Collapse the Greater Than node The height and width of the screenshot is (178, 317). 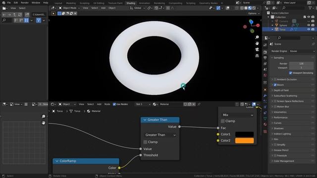145,120
